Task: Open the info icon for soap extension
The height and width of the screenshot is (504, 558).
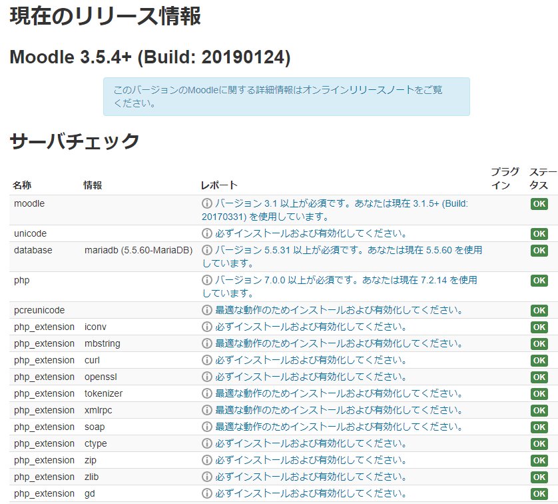Action: tap(207, 427)
